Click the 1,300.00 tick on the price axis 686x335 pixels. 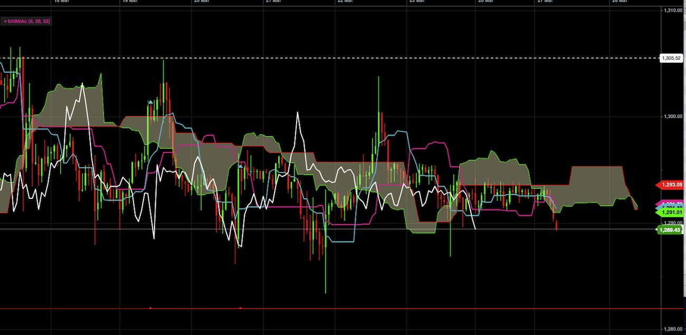pyautogui.click(x=673, y=116)
